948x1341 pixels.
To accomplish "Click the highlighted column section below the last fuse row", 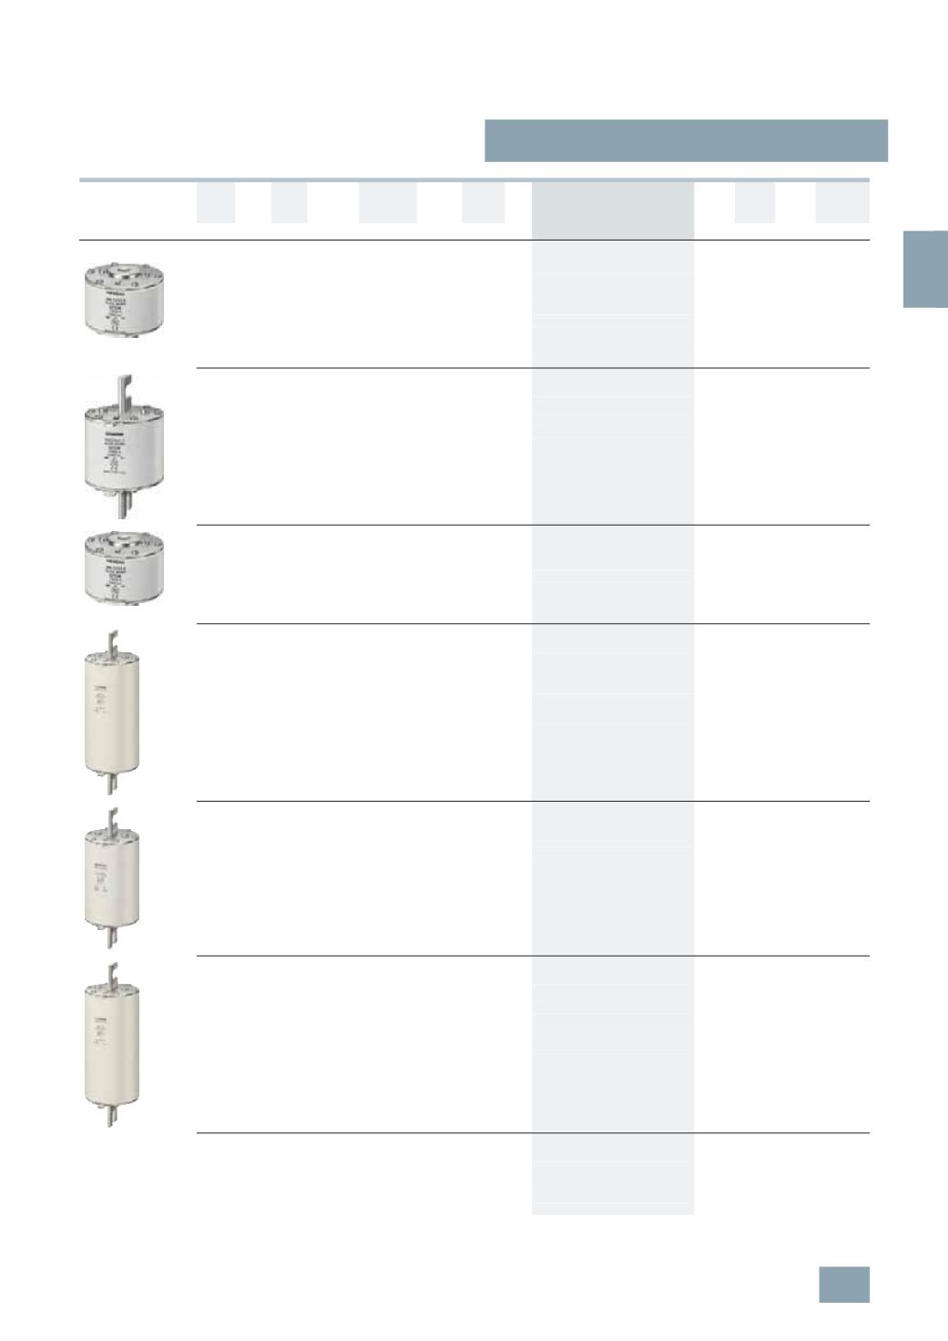I will (612, 1174).
